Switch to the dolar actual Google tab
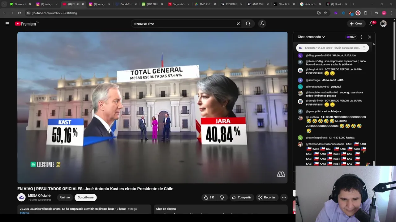Viewport: 396px width, 222px height. [310, 4]
